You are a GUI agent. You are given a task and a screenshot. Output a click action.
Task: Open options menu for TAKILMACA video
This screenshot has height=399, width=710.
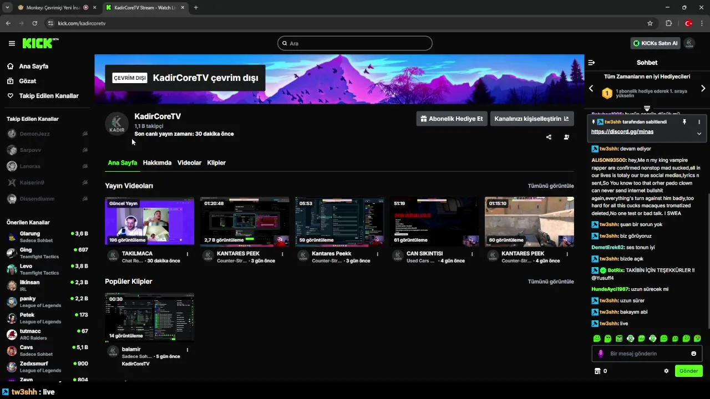click(187, 254)
